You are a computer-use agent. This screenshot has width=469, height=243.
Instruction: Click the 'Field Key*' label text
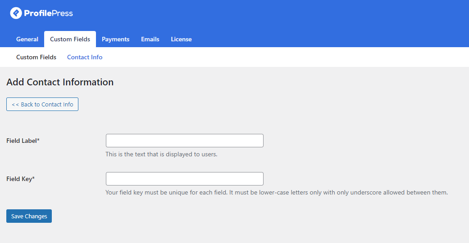click(21, 179)
